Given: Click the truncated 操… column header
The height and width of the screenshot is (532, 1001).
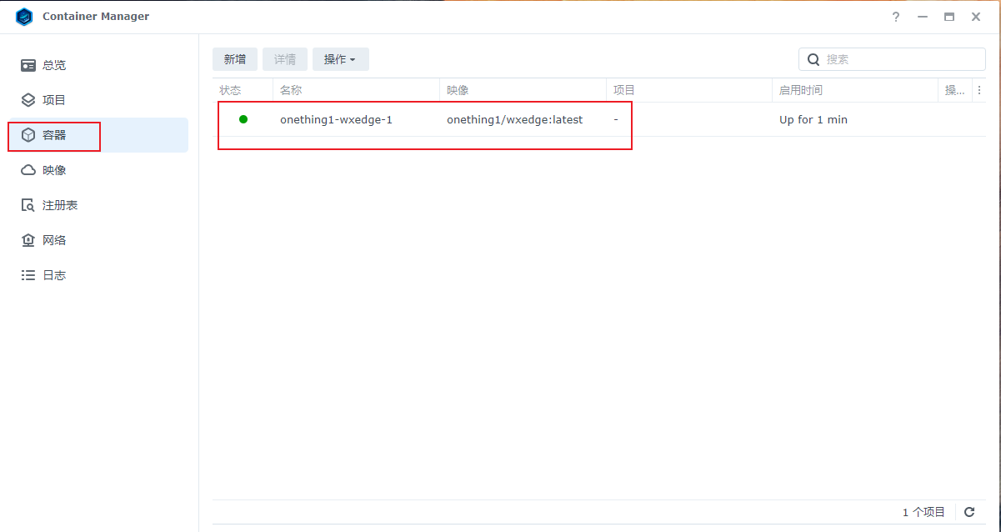Looking at the screenshot, I should 954,90.
